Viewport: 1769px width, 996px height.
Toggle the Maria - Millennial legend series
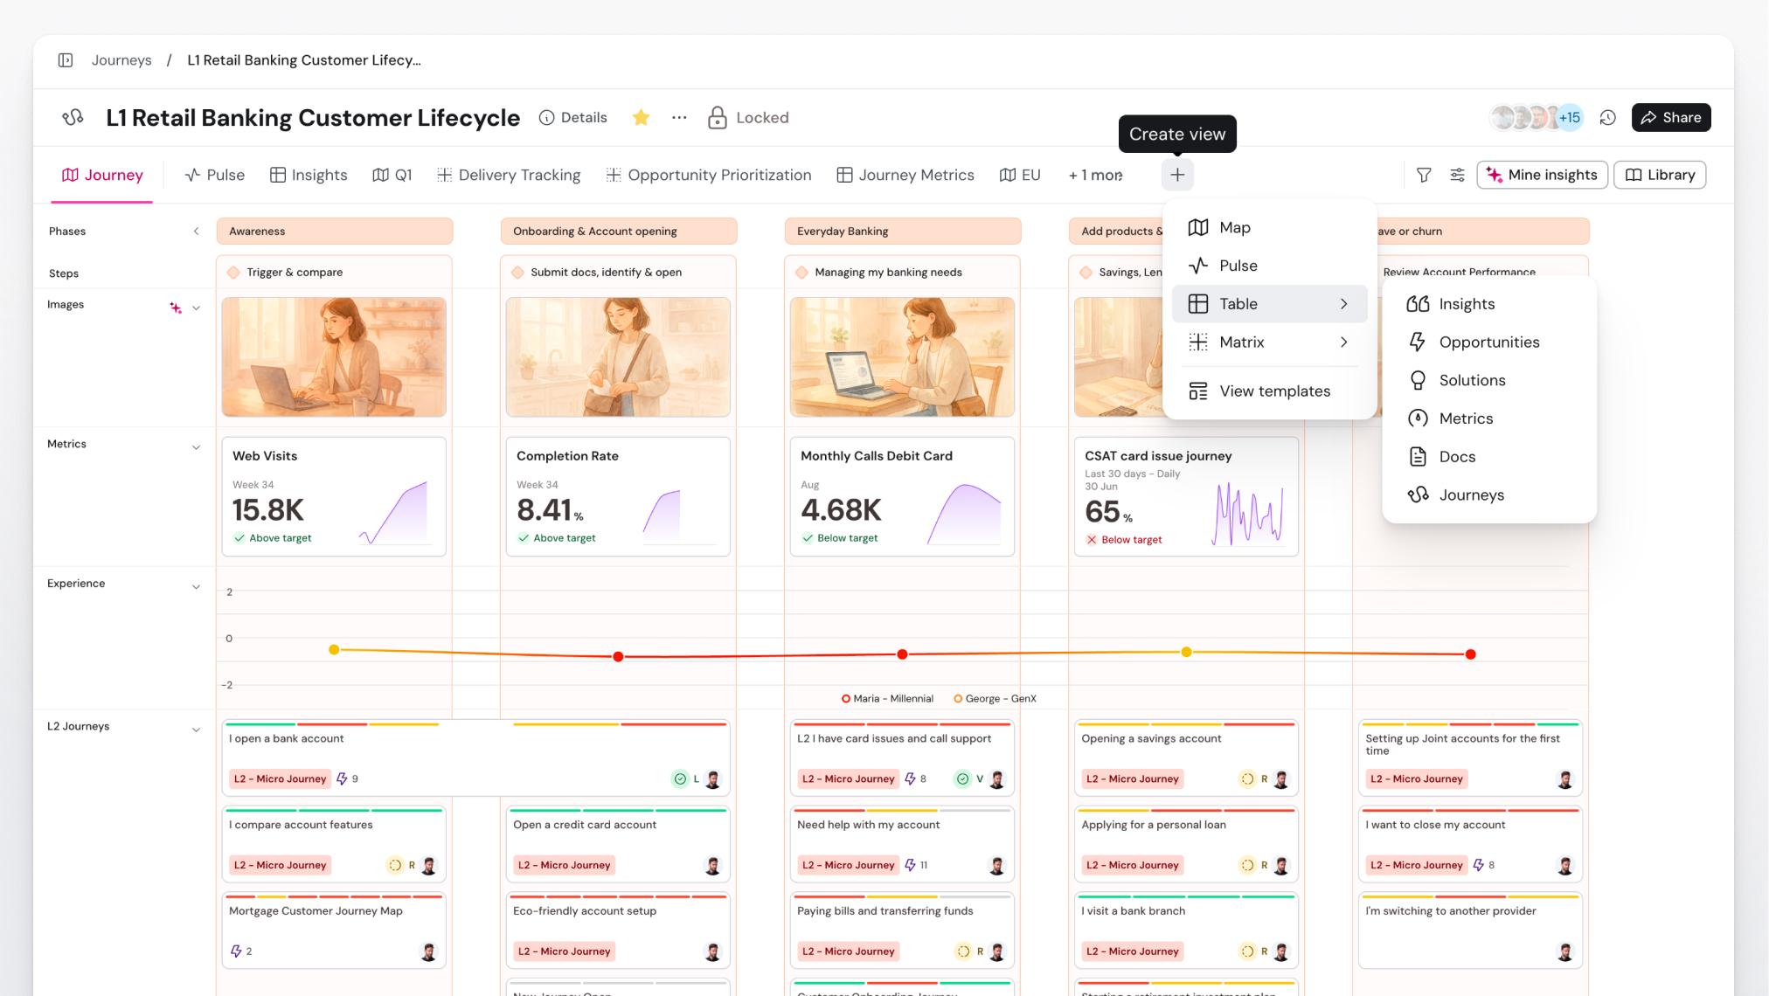click(x=887, y=699)
